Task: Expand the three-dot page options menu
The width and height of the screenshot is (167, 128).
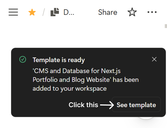Action: point(152,12)
